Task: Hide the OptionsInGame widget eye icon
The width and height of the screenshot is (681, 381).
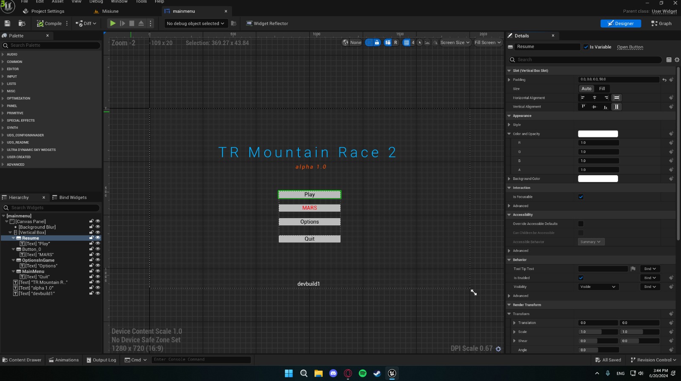Action: click(x=98, y=260)
